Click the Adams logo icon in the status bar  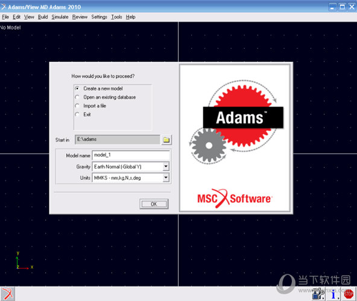click(x=7, y=294)
